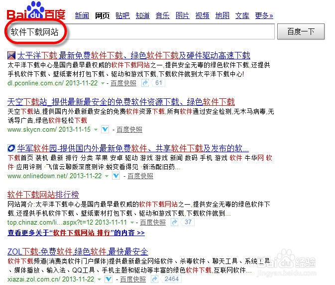Open 查看更多关于“软件下载网站 排行”的内容 link
This screenshot has height=285, width=335.
point(76,233)
